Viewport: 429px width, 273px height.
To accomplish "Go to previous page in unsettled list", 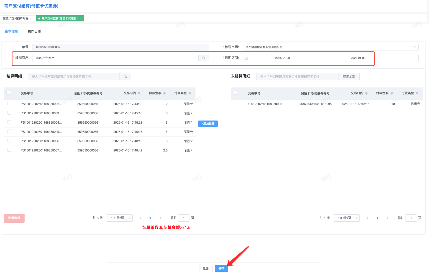I will tap(367, 218).
